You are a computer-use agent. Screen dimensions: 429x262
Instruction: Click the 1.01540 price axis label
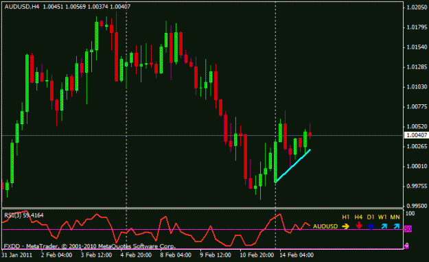click(x=417, y=47)
